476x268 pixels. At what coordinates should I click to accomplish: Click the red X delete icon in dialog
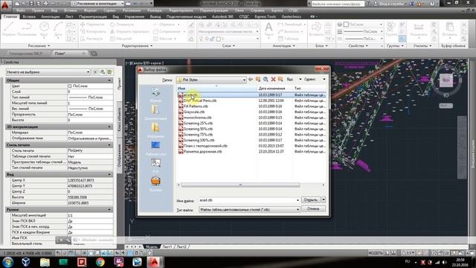pos(273,80)
